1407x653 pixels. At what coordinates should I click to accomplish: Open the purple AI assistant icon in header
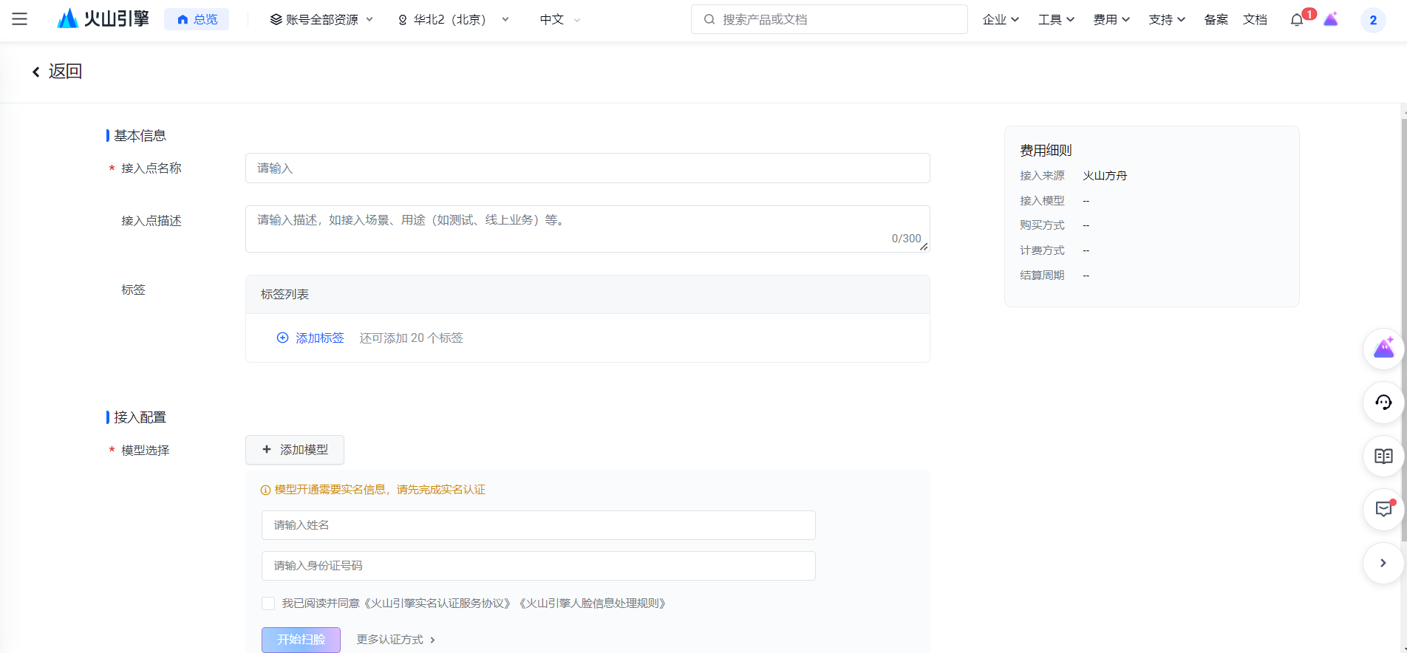pos(1331,19)
